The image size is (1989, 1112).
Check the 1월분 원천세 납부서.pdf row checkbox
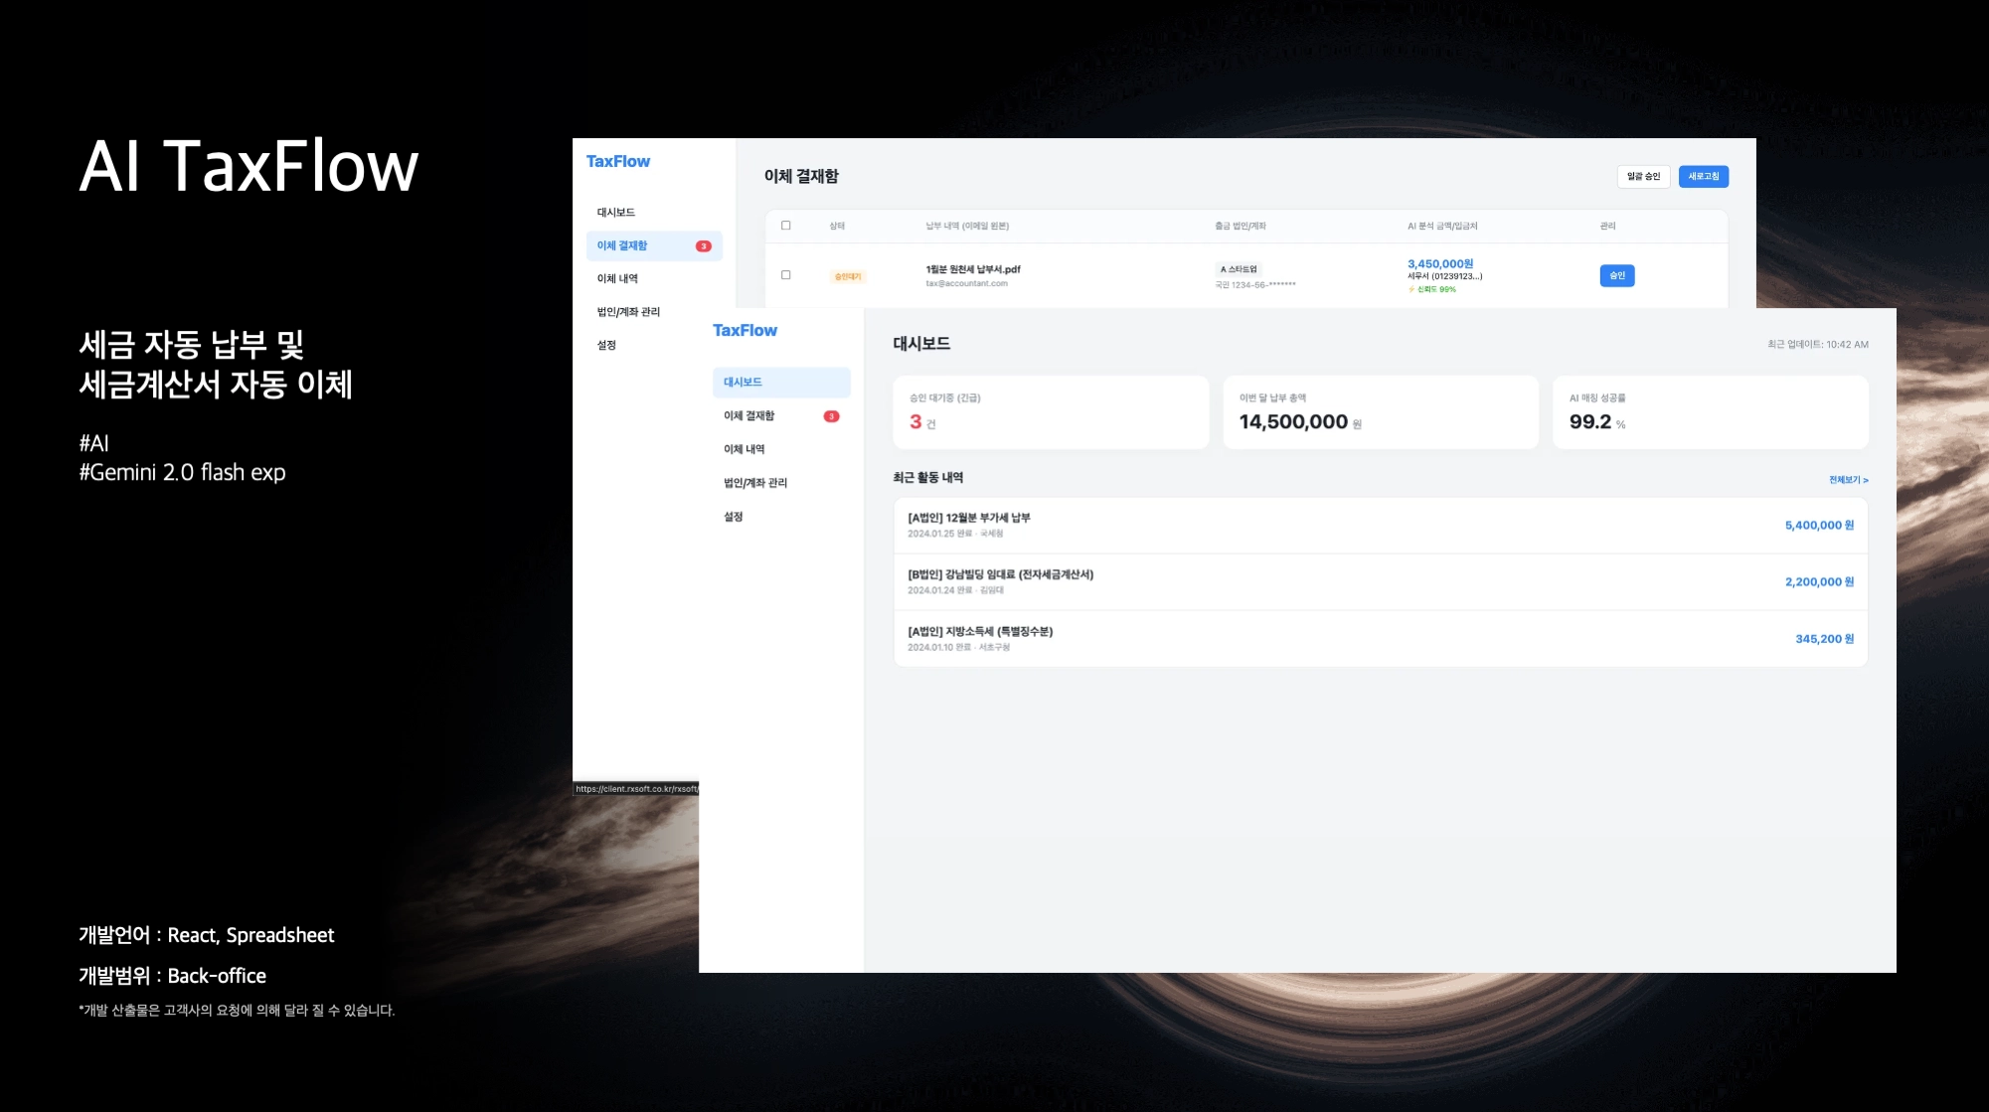pos(786,275)
